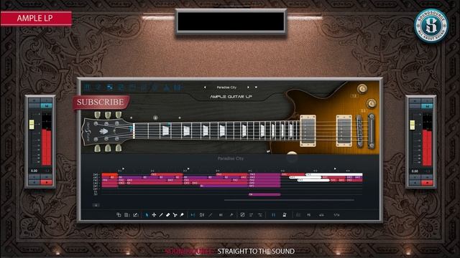Click the 0.00 value on left channel strip

[x=34, y=171]
